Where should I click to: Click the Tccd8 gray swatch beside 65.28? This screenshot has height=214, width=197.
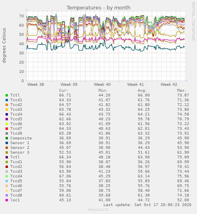(7, 133)
